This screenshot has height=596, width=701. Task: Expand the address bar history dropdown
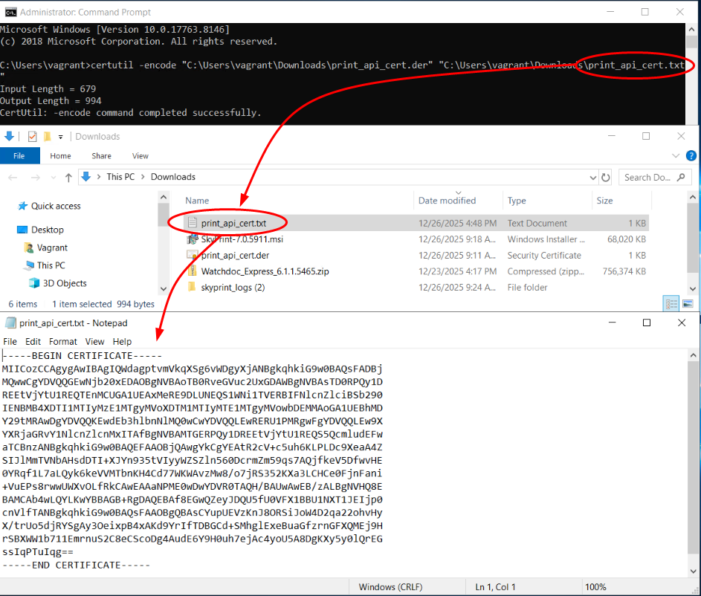tap(593, 177)
